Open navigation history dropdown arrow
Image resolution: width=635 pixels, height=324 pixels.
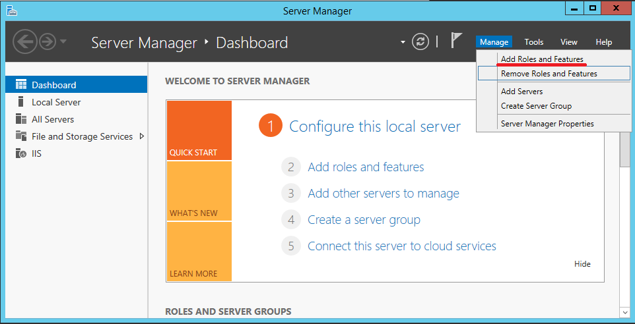[63, 41]
